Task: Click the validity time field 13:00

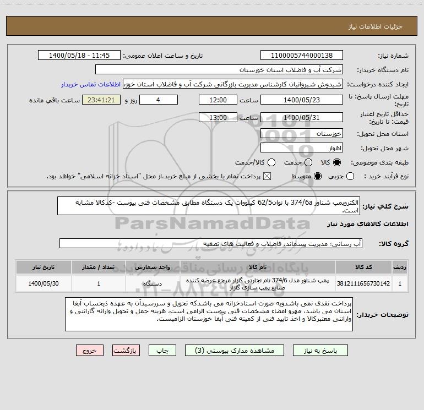Action: 218,118
